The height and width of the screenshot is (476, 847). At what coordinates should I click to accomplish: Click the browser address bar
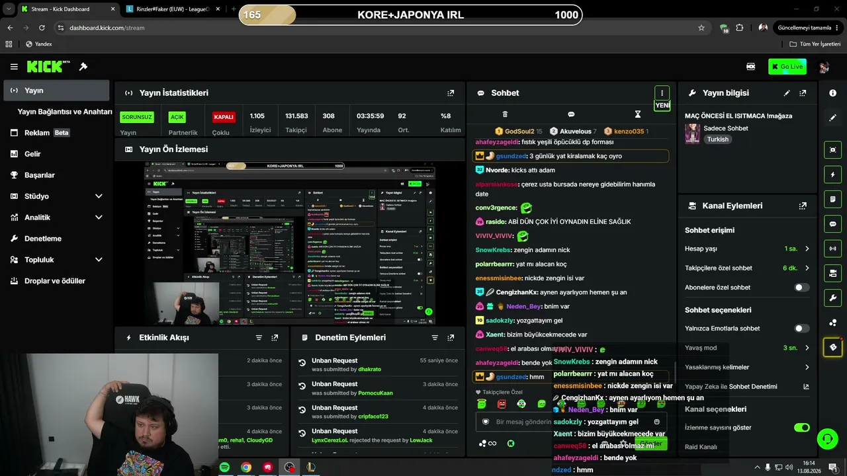point(377,28)
